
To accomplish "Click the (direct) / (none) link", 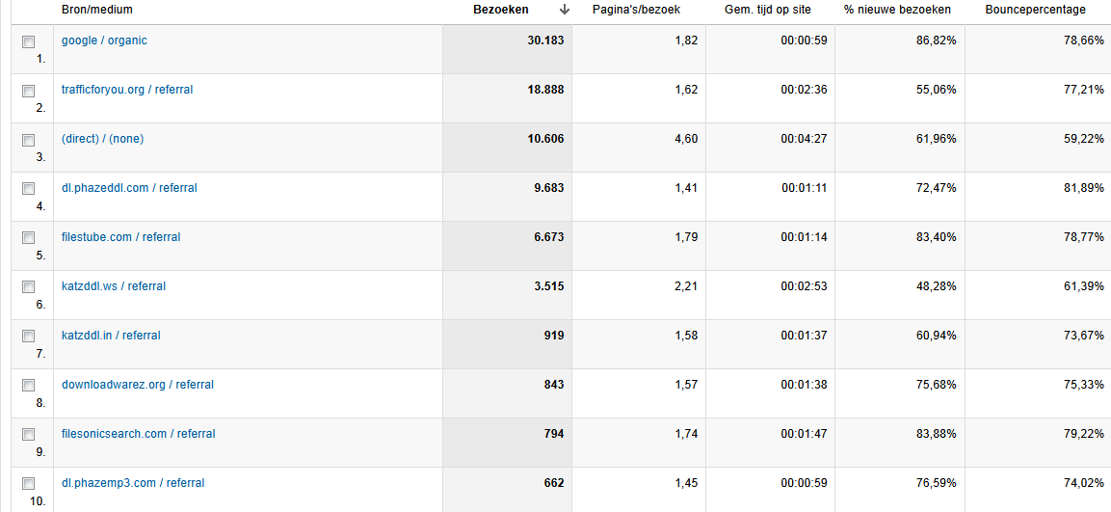I will 102,138.
